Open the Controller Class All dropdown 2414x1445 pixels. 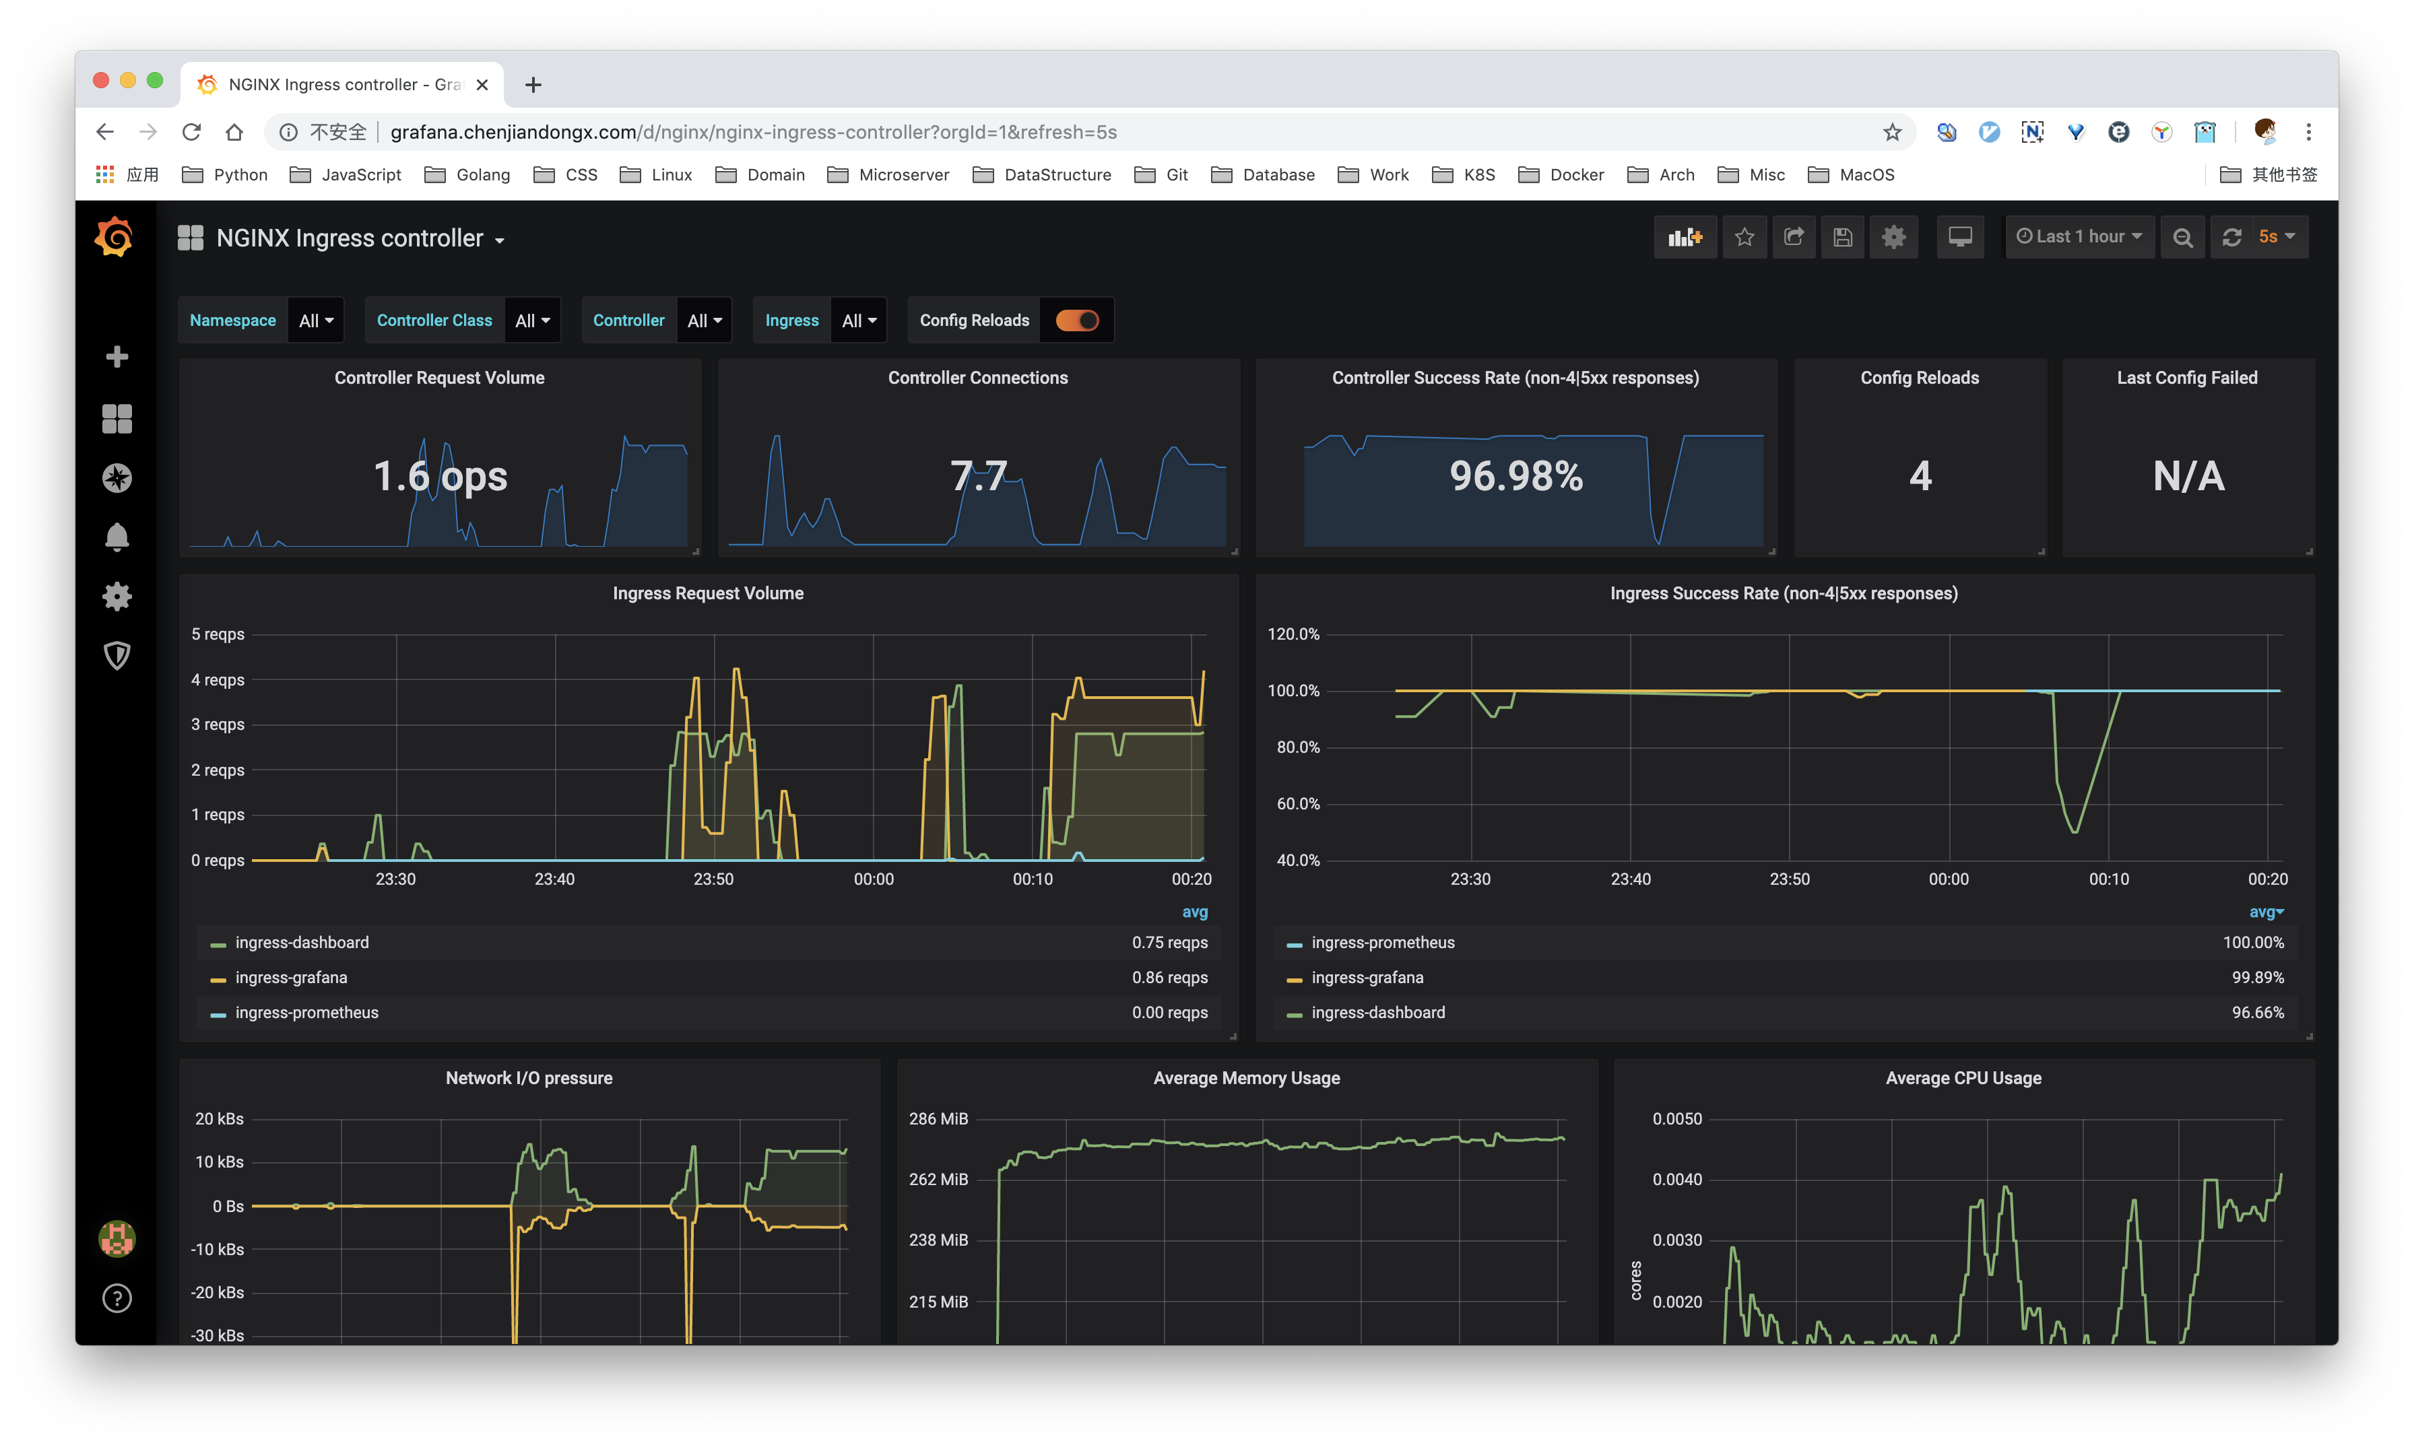(531, 319)
